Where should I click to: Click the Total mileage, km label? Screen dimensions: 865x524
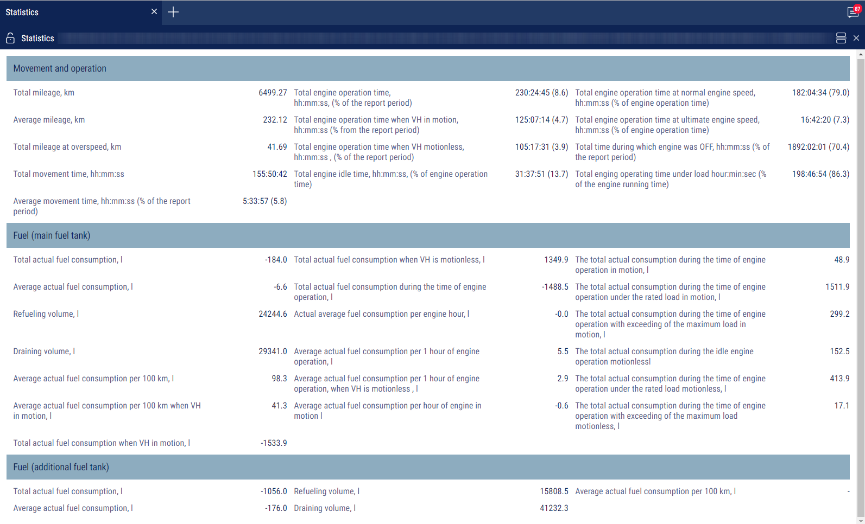point(44,93)
